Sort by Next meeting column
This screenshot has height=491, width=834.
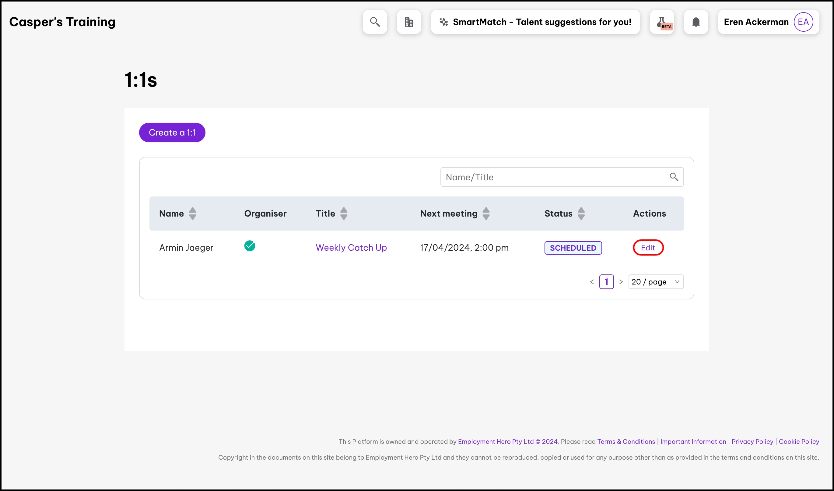click(485, 214)
